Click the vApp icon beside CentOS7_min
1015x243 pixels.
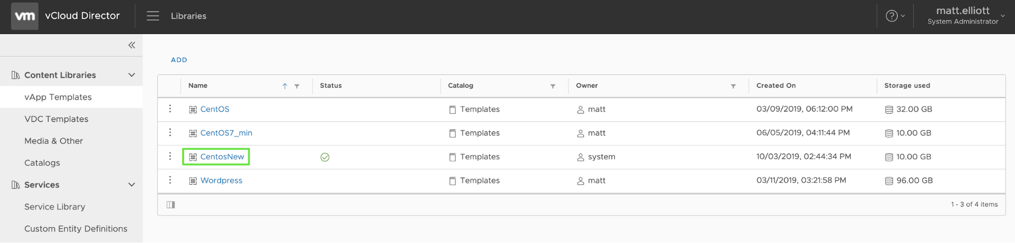coord(193,133)
